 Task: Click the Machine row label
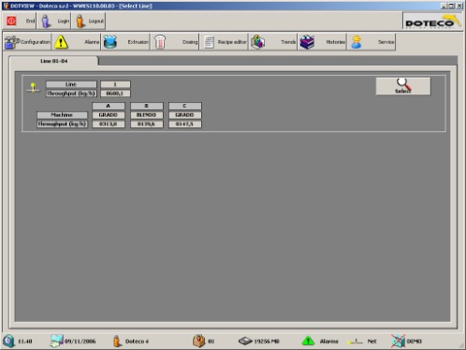pos(62,115)
